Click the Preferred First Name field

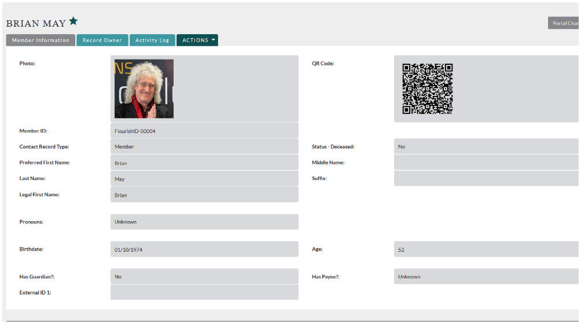tap(204, 163)
